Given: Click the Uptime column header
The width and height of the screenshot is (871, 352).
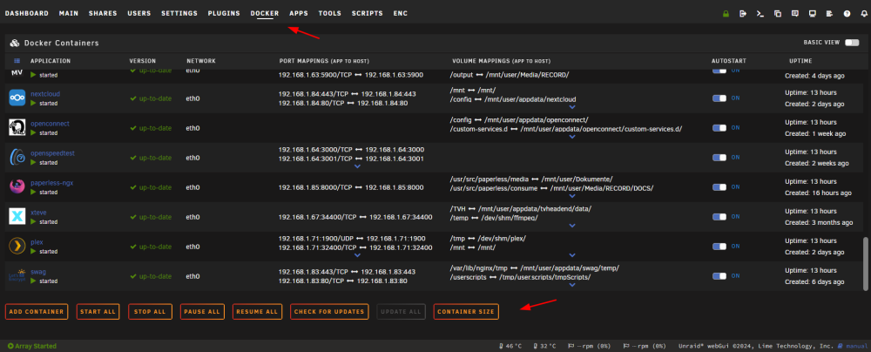Looking at the screenshot, I should [x=800, y=61].
